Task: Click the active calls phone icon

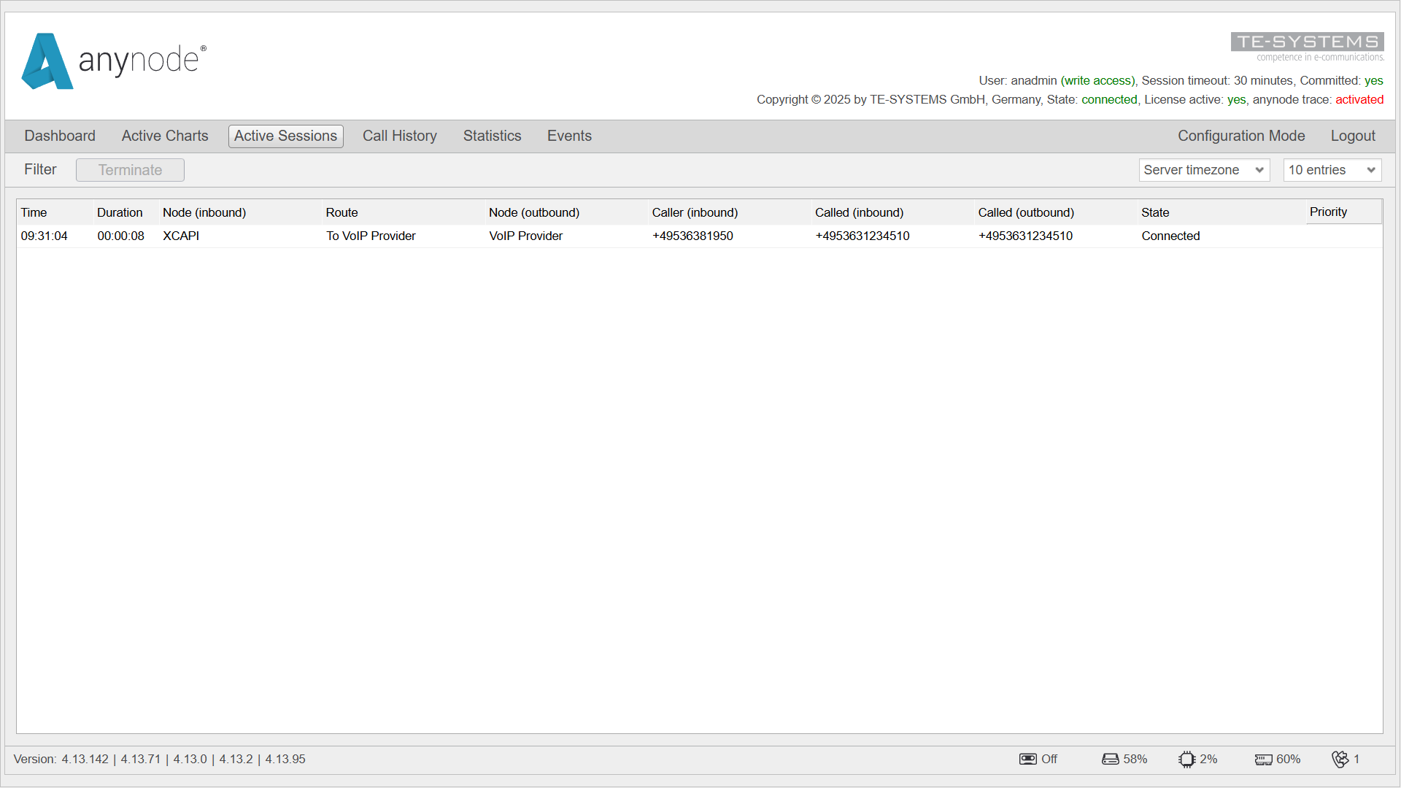Action: click(x=1340, y=759)
